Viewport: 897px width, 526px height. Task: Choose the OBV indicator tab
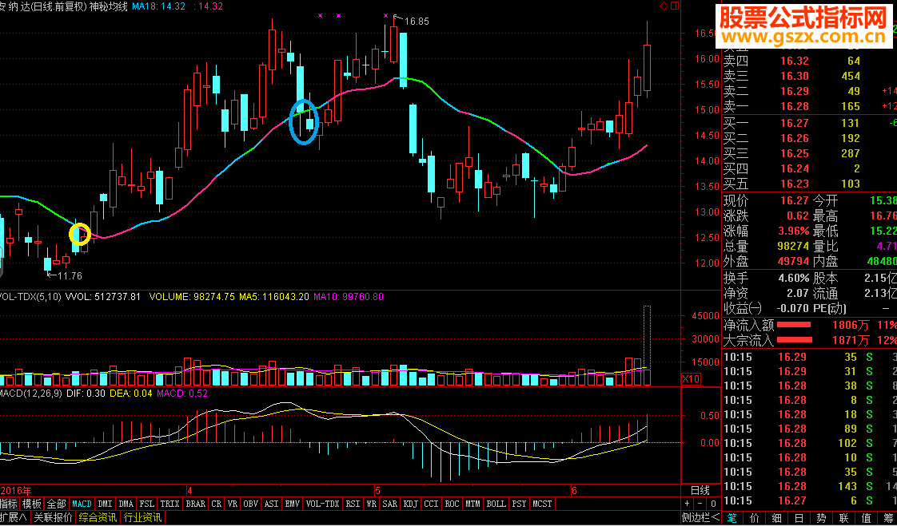click(250, 504)
